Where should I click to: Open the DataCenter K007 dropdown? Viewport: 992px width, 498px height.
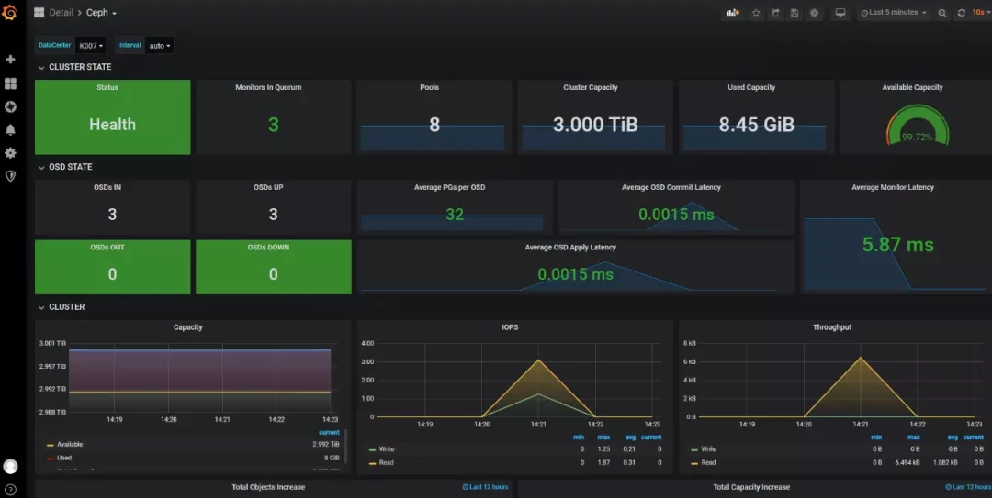[x=91, y=45]
